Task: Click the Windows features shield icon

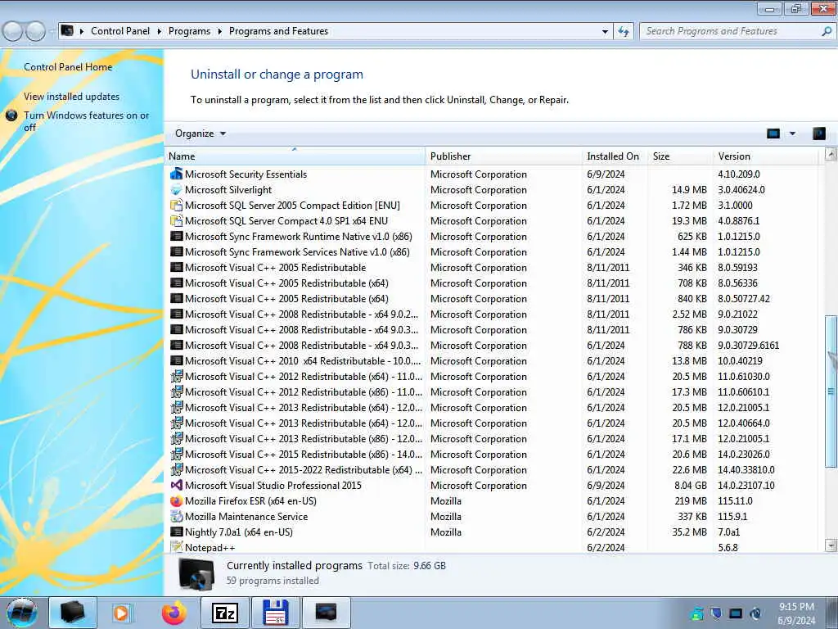Action: (11, 115)
